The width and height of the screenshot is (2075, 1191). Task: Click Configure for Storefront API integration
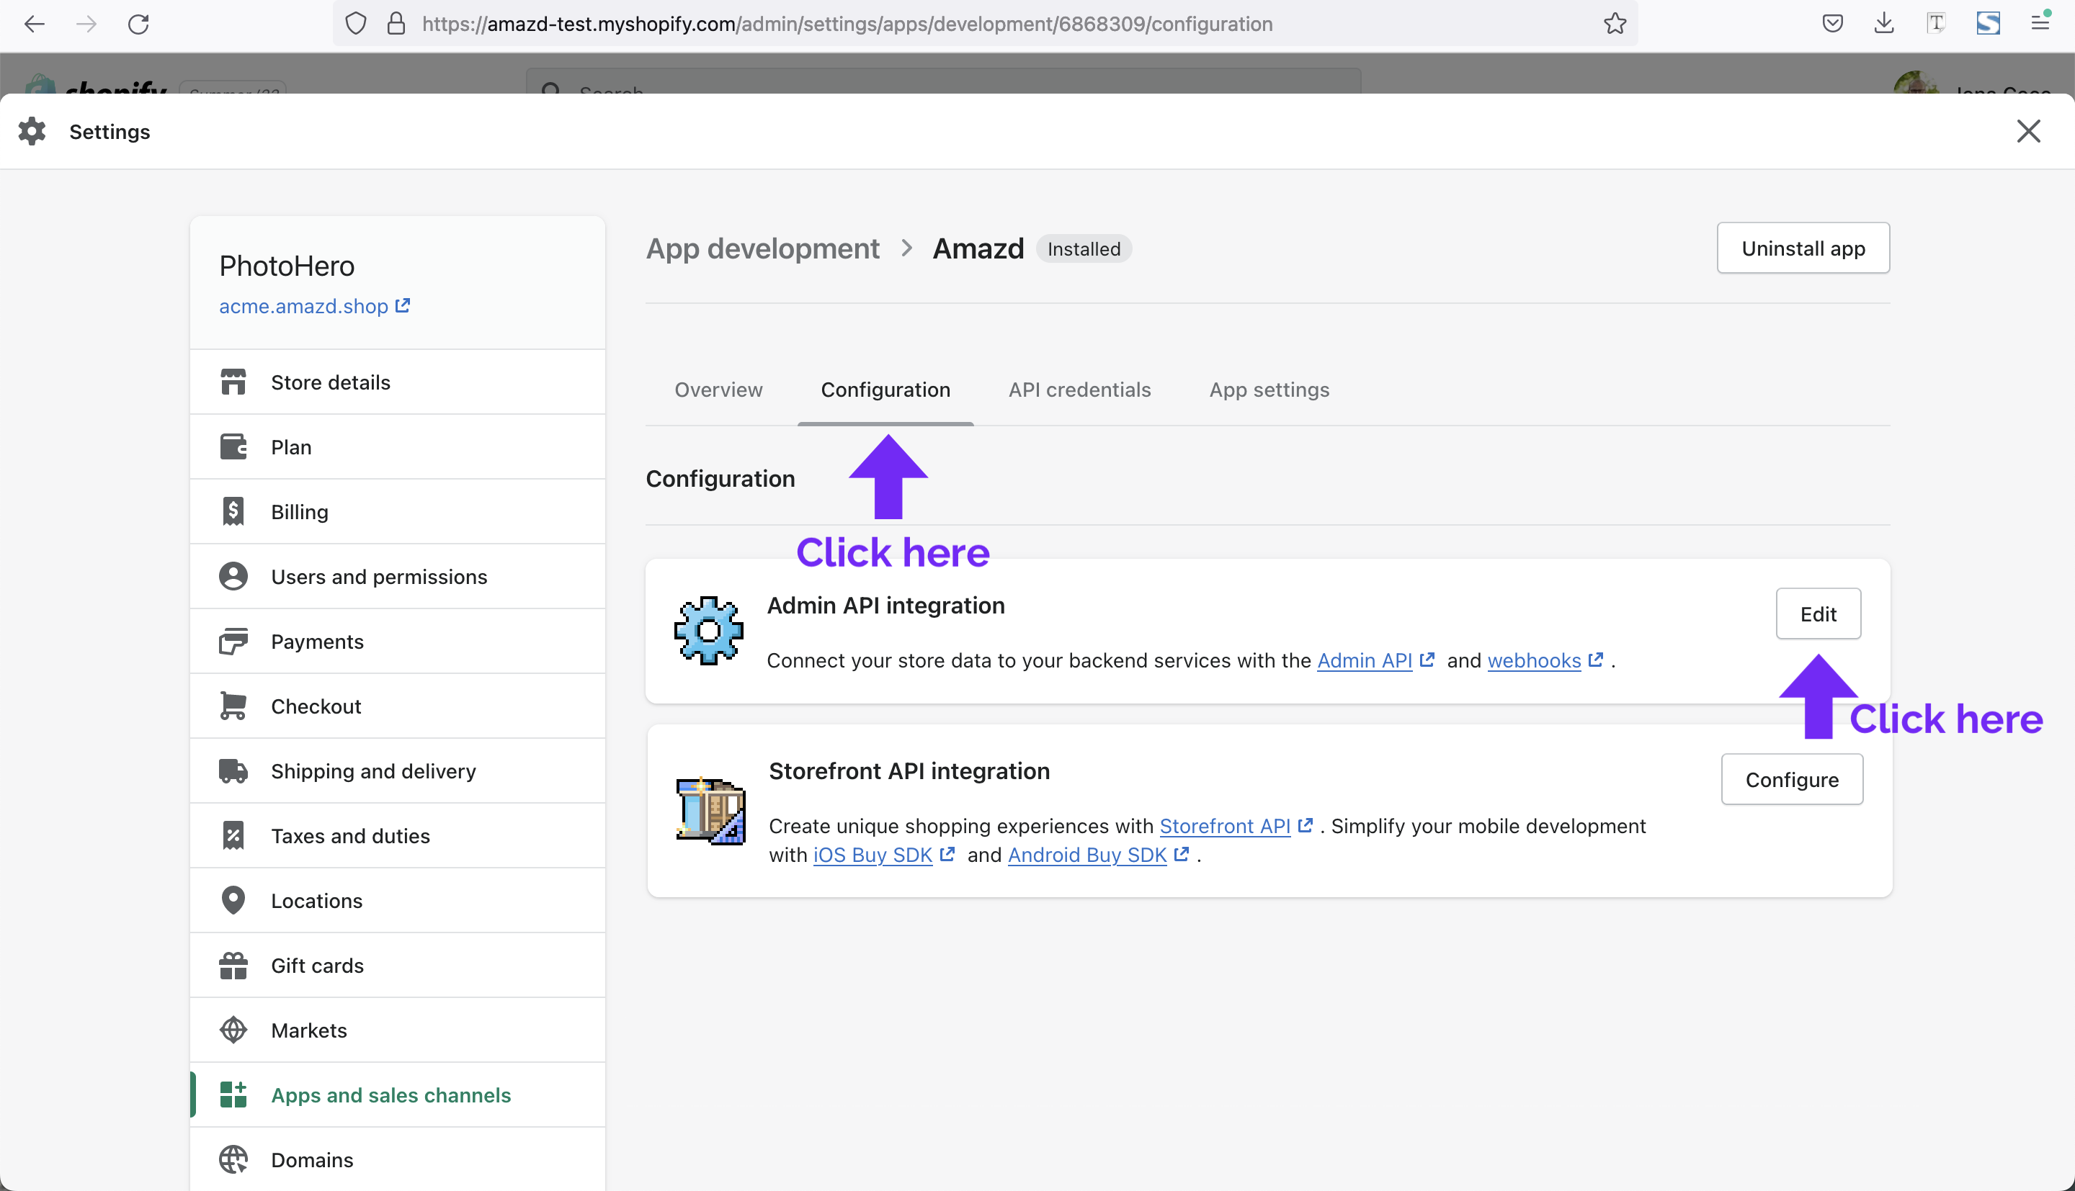pyautogui.click(x=1792, y=780)
